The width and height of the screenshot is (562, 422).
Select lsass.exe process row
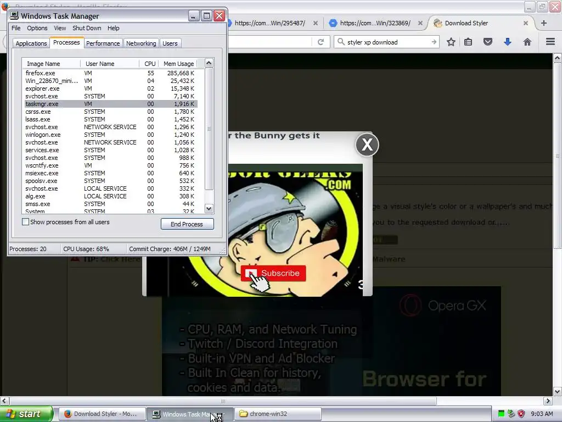click(110, 119)
